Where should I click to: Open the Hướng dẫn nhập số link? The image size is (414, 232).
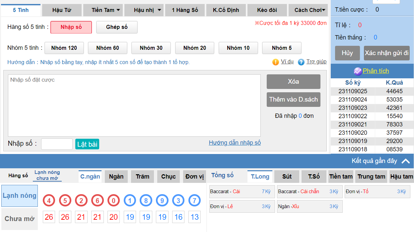click(235, 143)
